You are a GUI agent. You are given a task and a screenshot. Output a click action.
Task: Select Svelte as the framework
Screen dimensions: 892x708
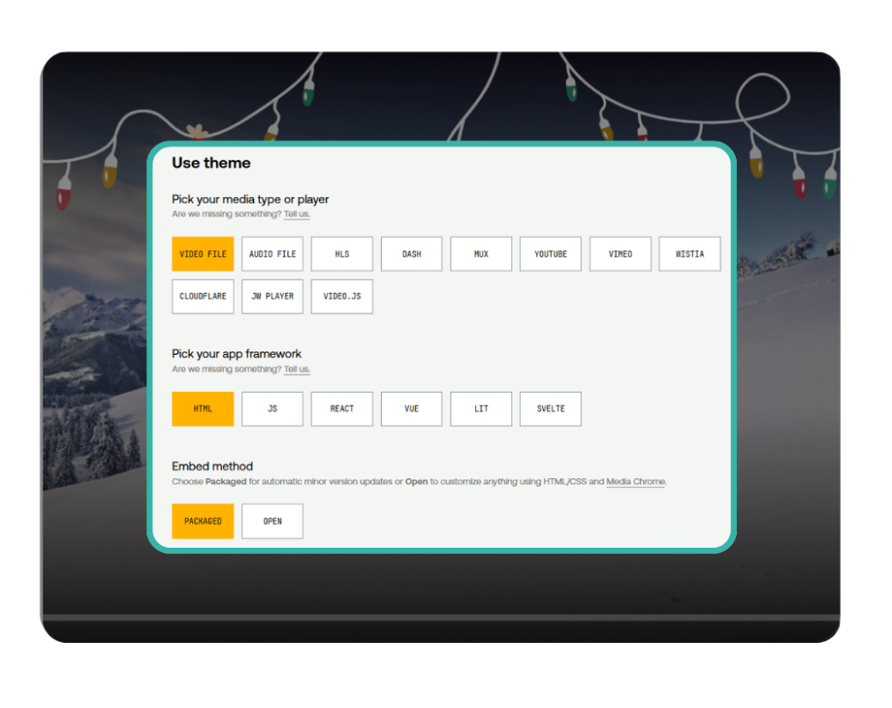[x=551, y=409]
